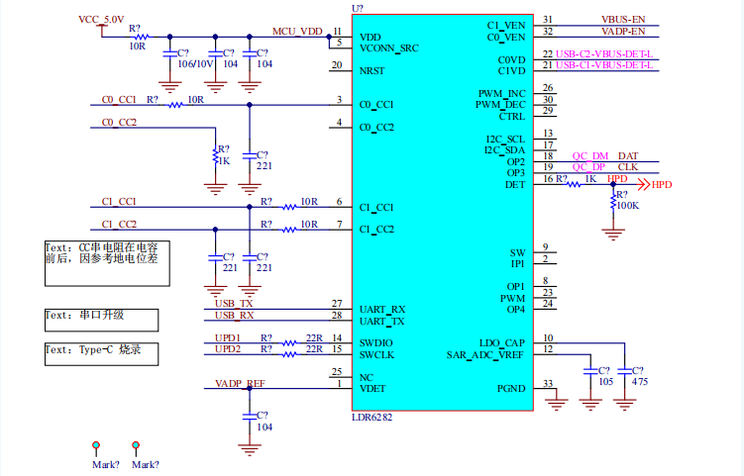Click the ground symbol on PGND pin 33

(x=556, y=404)
